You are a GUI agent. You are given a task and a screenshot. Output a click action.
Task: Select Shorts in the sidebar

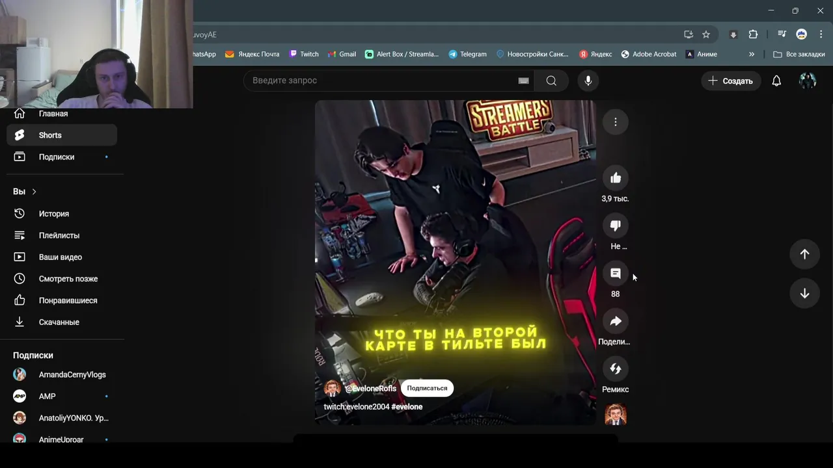click(62, 135)
